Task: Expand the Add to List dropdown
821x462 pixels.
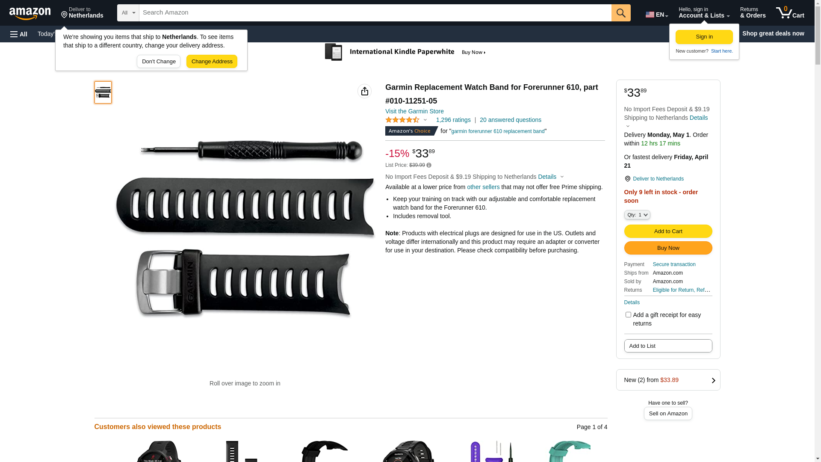Action: [668, 346]
